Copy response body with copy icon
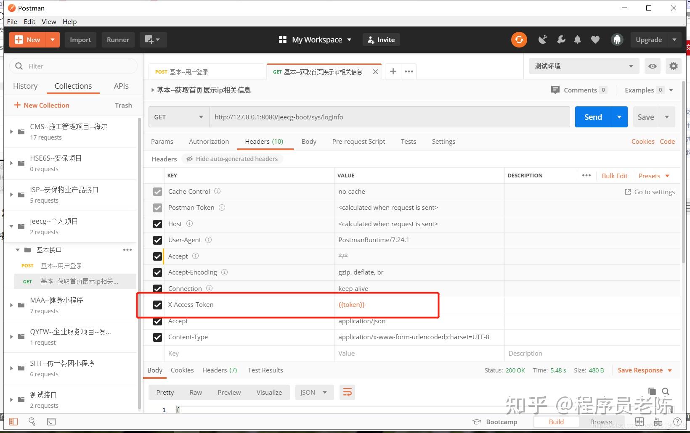Viewport: 690px width, 433px height. click(652, 391)
